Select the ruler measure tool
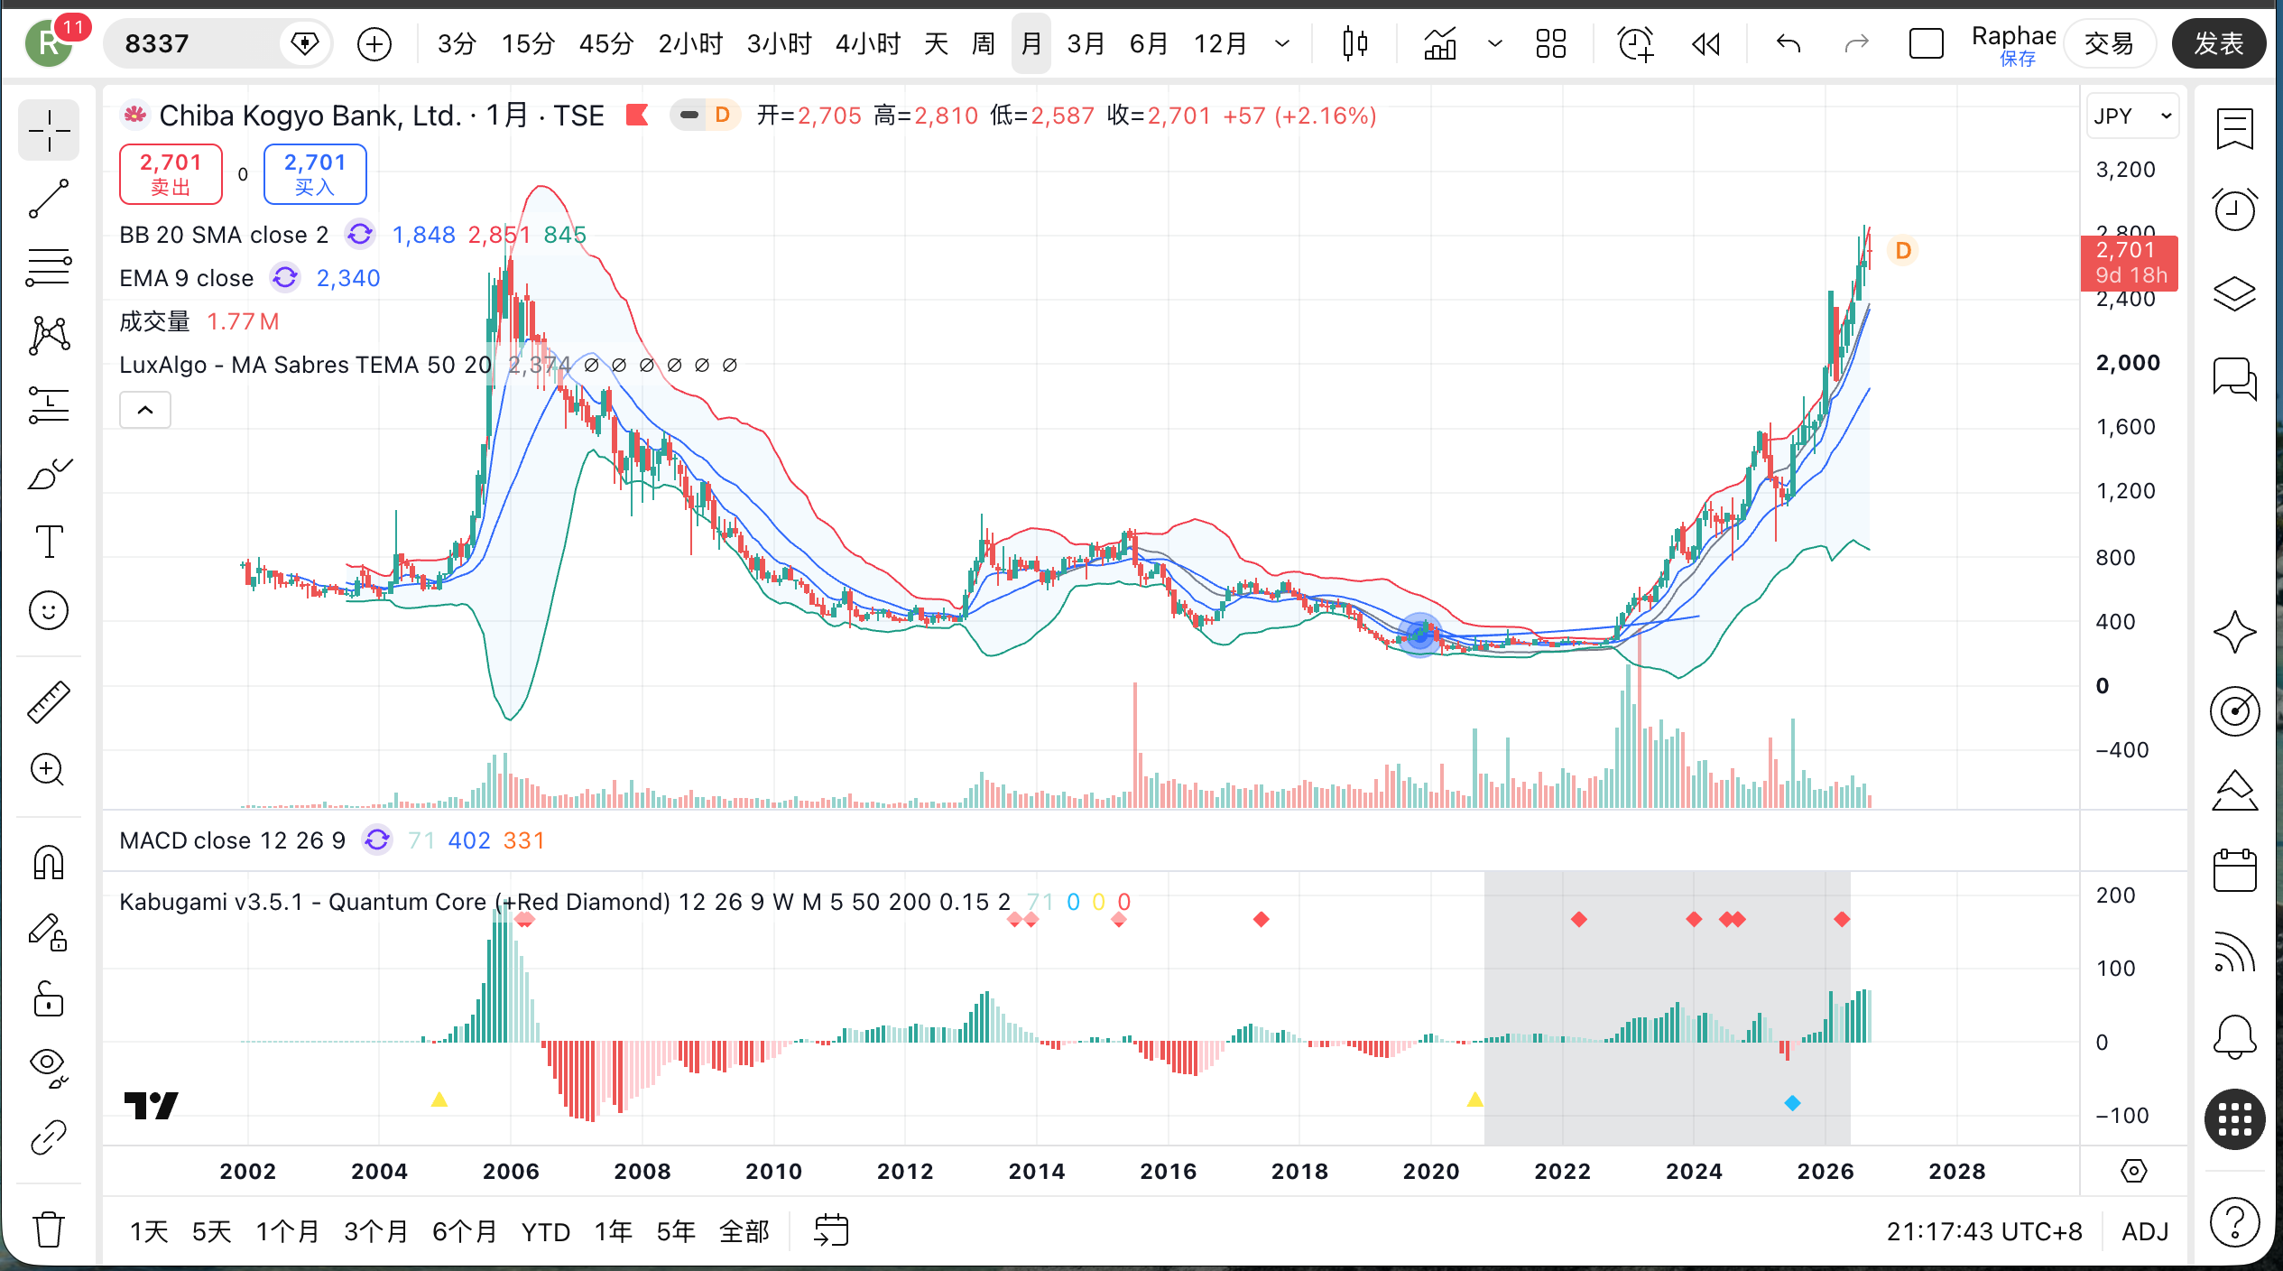 (49, 701)
